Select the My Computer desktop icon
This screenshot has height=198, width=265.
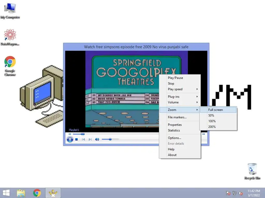10,11
